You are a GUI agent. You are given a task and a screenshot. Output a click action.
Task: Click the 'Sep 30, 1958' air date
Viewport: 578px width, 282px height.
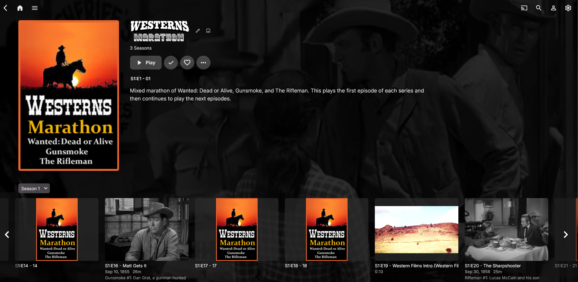pos(477,272)
